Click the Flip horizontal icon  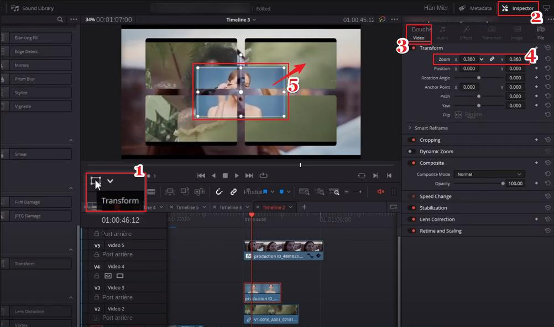point(458,115)
